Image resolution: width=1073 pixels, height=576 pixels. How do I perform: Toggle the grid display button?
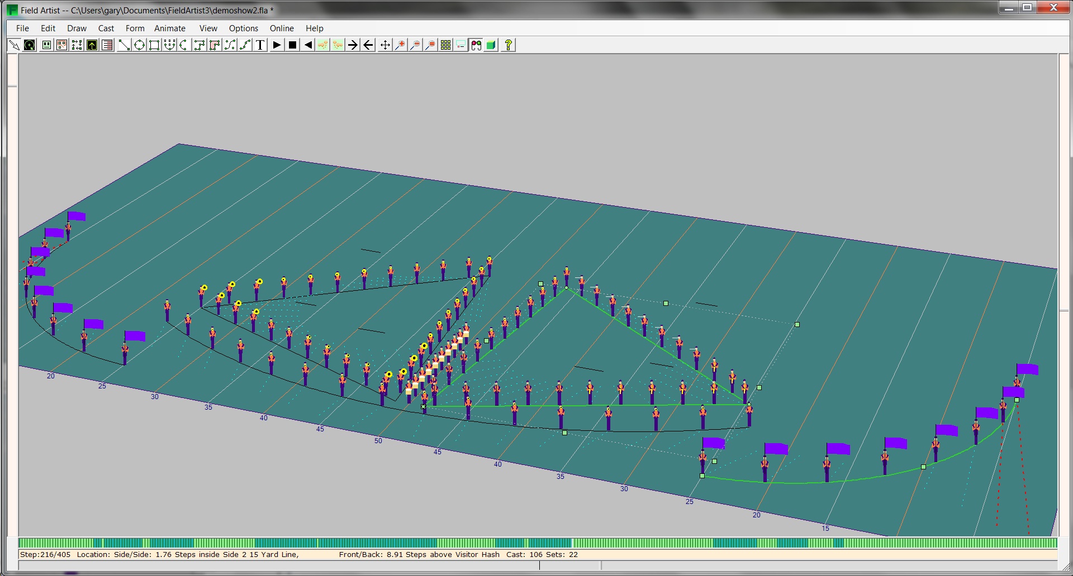tap(445, 45)
